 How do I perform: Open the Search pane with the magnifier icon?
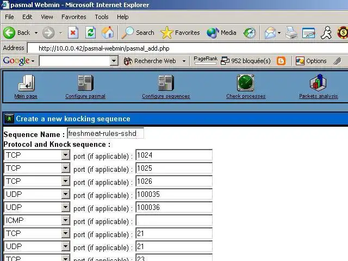128,33
